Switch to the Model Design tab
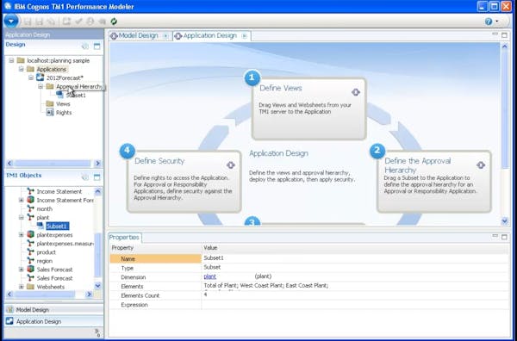The image size is (517, 341). click(138, 35)
